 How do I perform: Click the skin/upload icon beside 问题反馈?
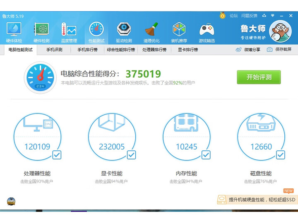264,16
